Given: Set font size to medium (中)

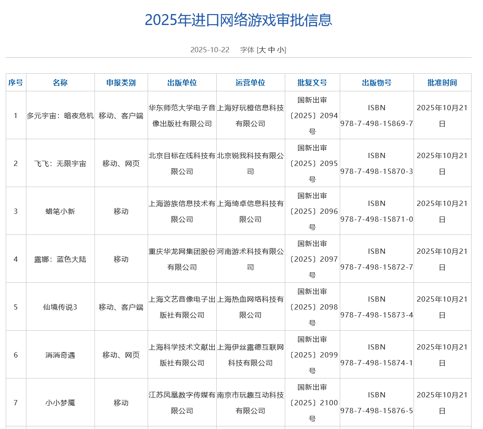Looking at the screenshot, I should 271,50.
